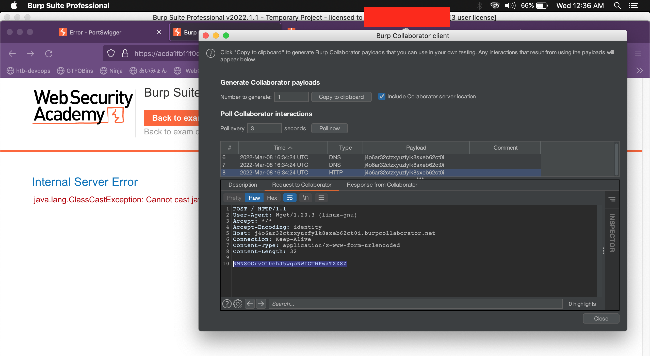Image resolution: width=650 pixels, height=356 pixels.
Task: Go to next search match arrow
Action: pos(261,304)
